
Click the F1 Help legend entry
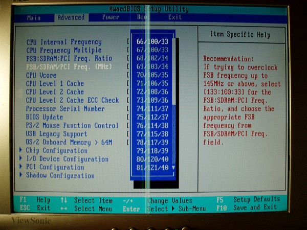[x=35, y=200]
